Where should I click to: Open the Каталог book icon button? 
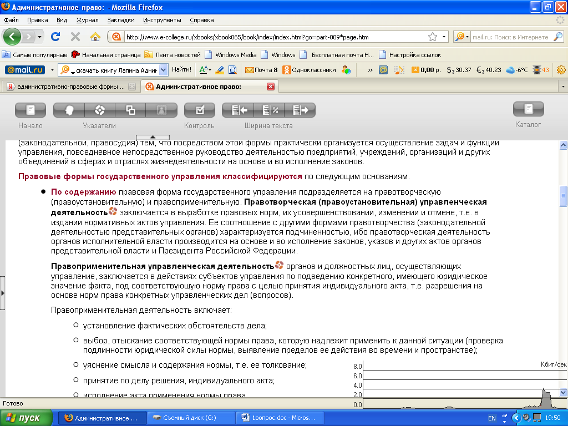coord(529,109)
